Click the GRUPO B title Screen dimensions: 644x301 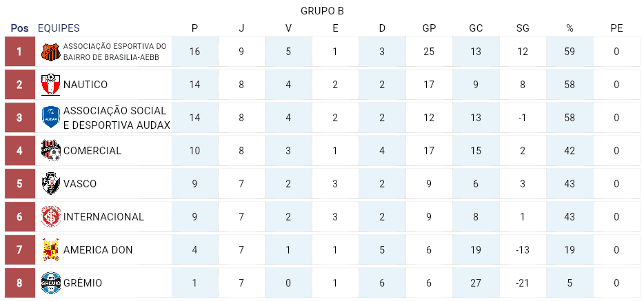pos(322,11)
